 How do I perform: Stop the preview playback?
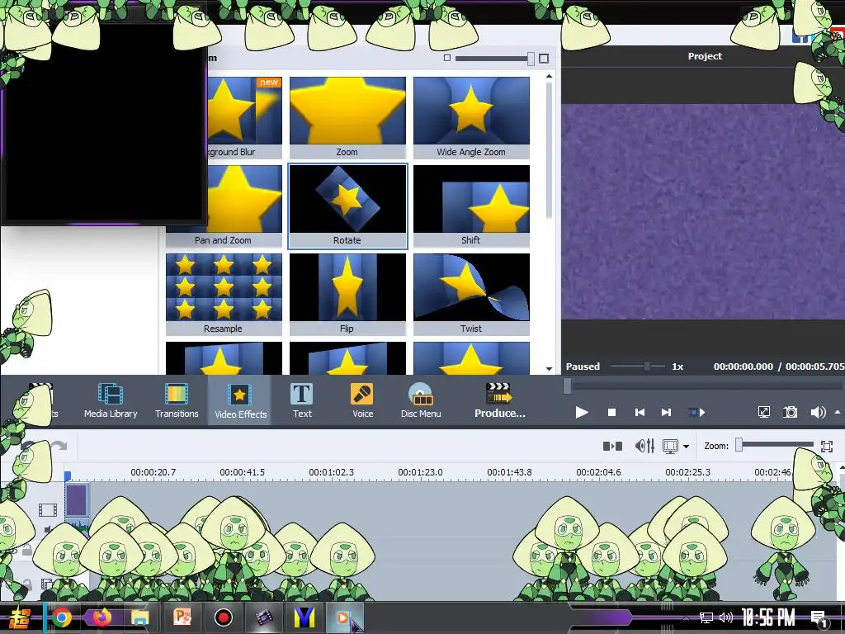(611, 413)
